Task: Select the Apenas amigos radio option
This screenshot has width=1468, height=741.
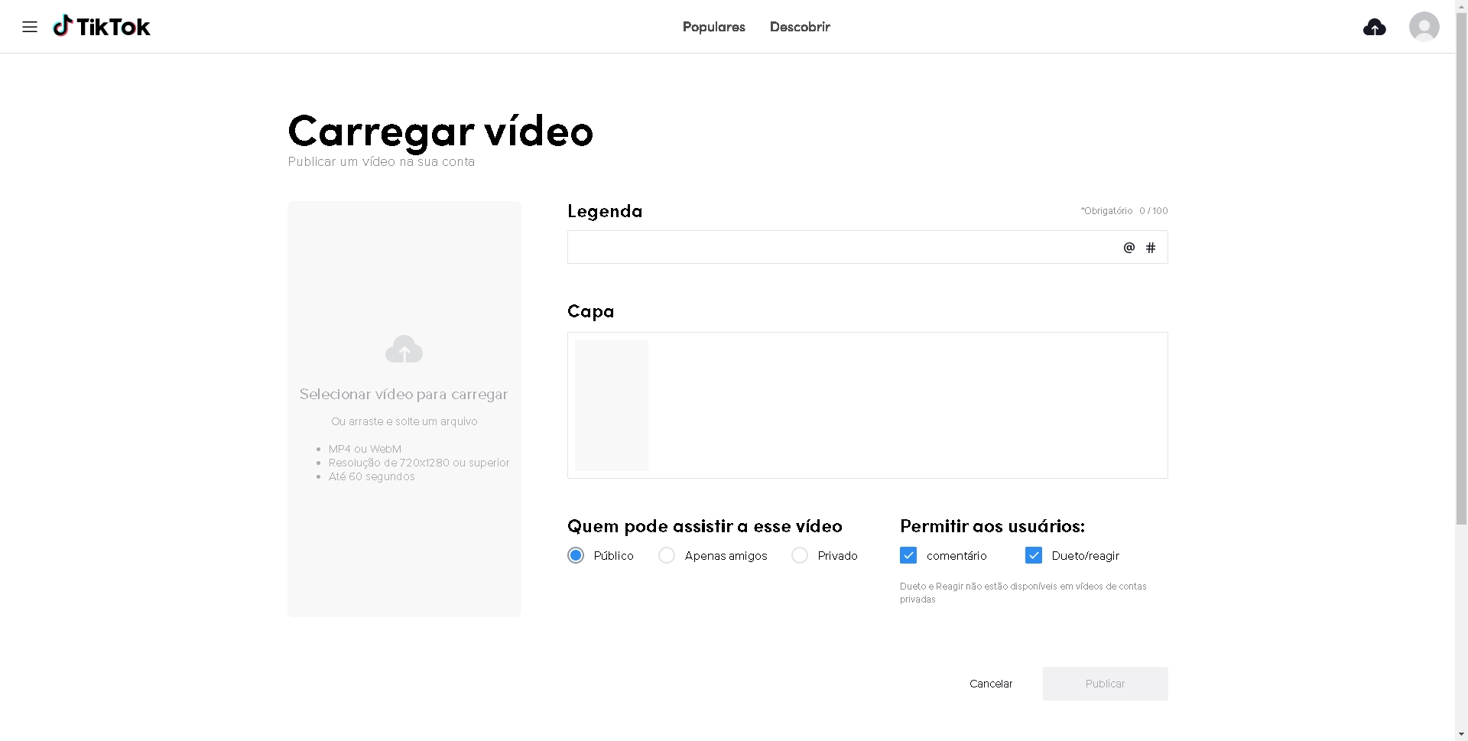Action: click(x=667, y=555)
